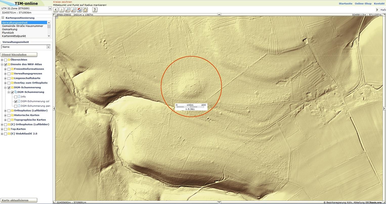
Task: Activate the hand pan tool
Action: 85,10
